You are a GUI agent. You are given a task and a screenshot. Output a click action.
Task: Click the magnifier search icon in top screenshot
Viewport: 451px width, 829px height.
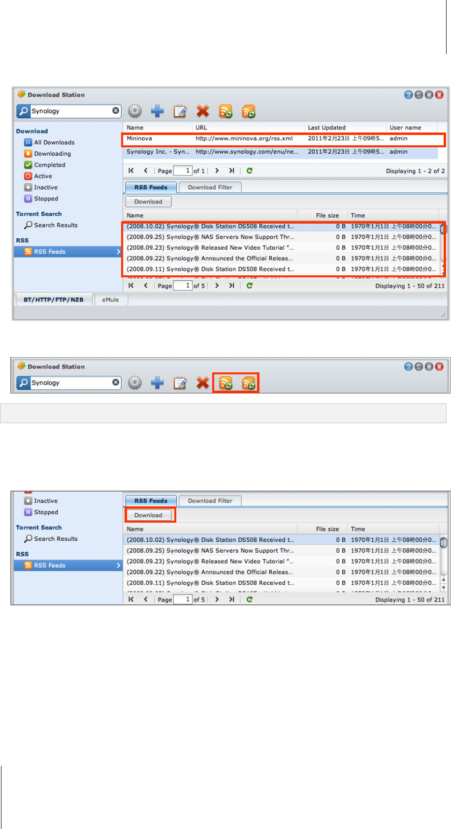(x=24, y=111)
